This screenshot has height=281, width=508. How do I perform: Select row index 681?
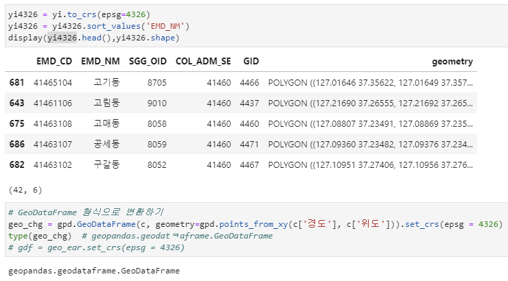point(17,83)
